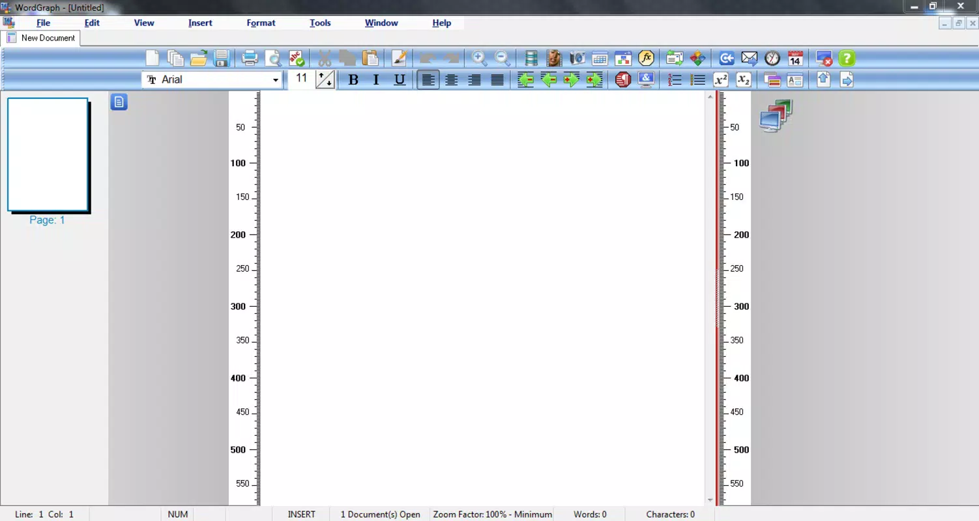Open the Insert menu

point(200,23)
